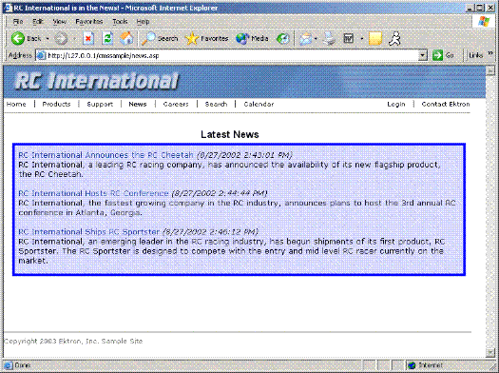Viewport: 499px width, 373px height.
Task: Open the Media toolbar button
Action: point(252,39)
